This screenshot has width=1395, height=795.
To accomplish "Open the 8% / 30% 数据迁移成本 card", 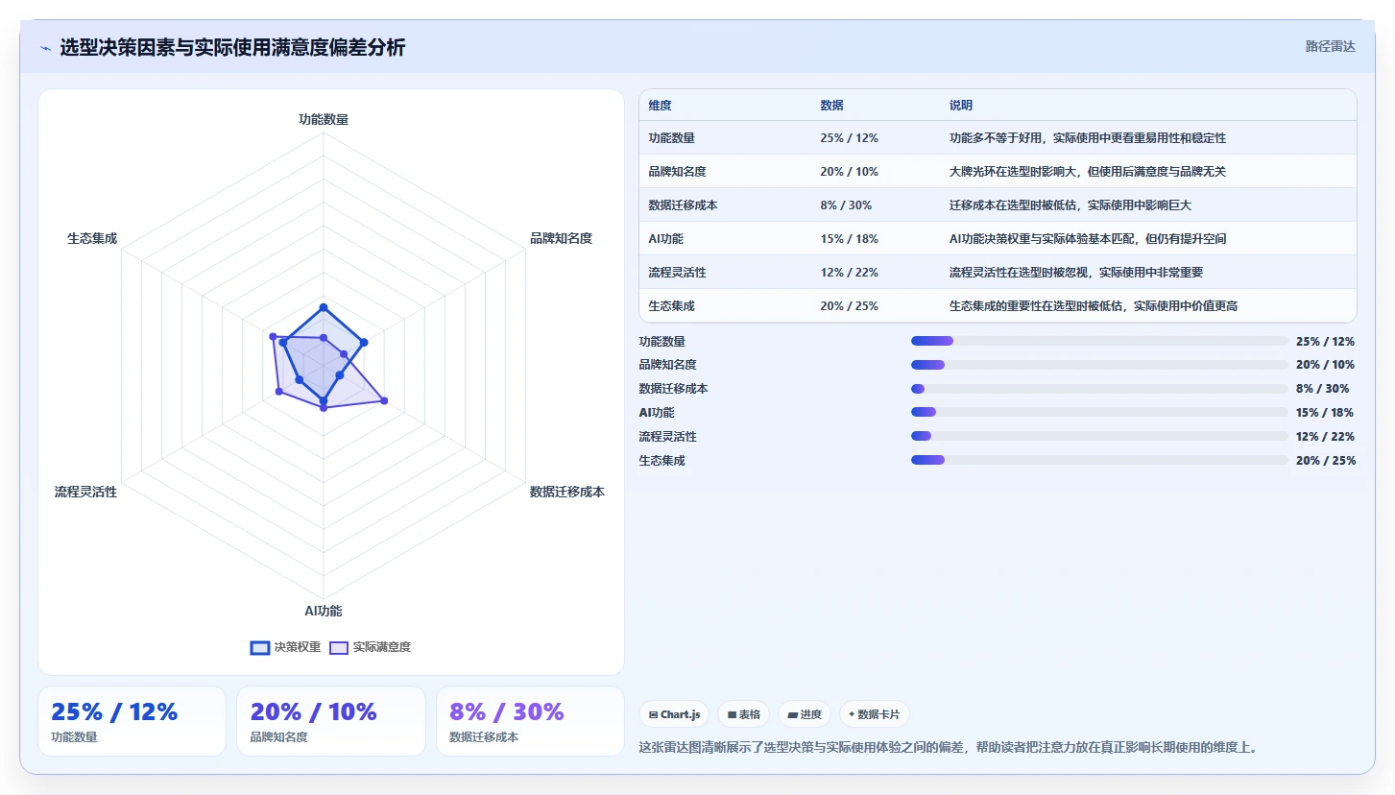I will pyautogui.click(x=530, y=721).
